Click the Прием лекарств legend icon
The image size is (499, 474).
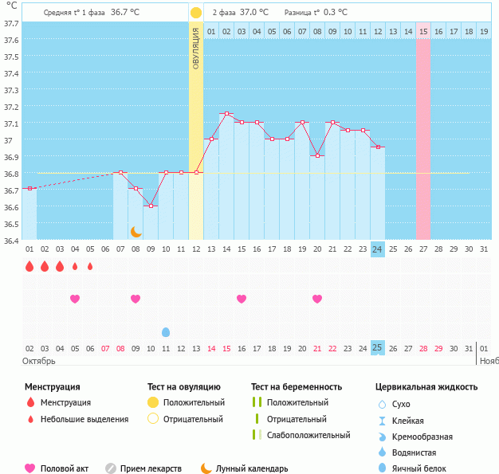[x=111, y=468]
